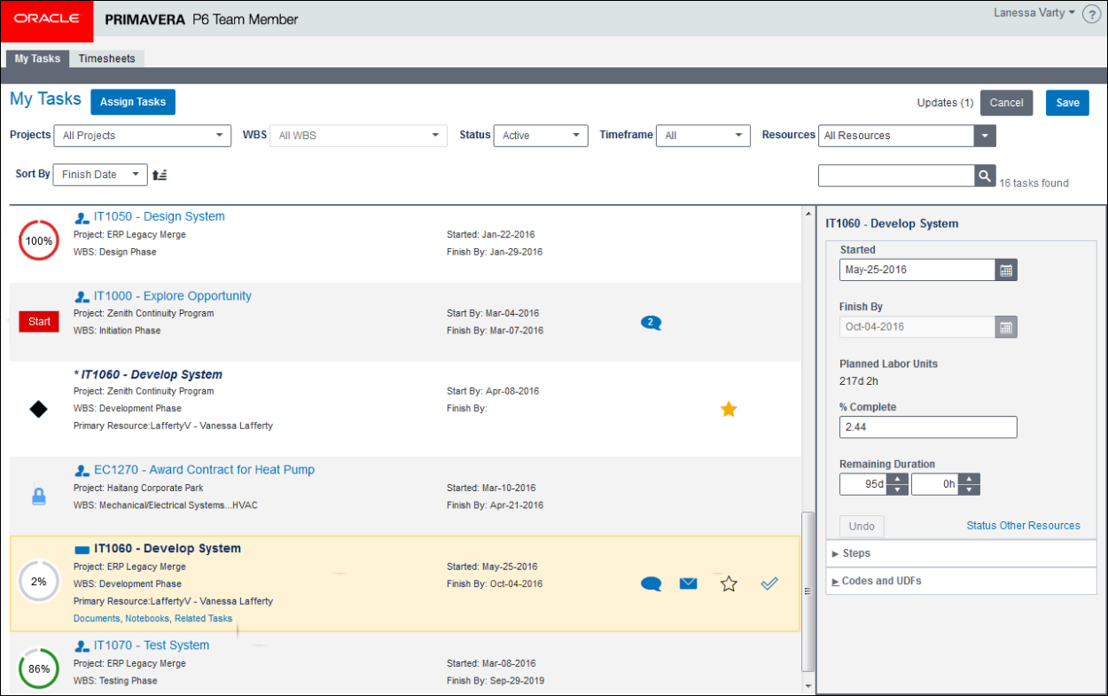
Task: Click the 100% progress circle on IT1050
Action: coord(38,240)
